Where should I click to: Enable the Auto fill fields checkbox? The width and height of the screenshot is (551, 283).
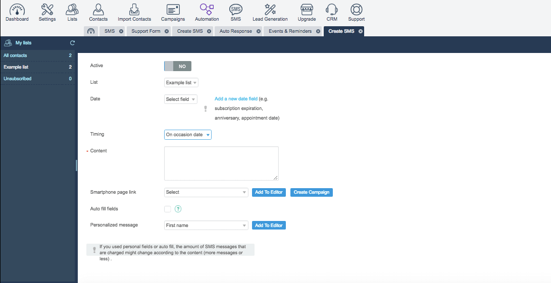click(x=168, y=209)
